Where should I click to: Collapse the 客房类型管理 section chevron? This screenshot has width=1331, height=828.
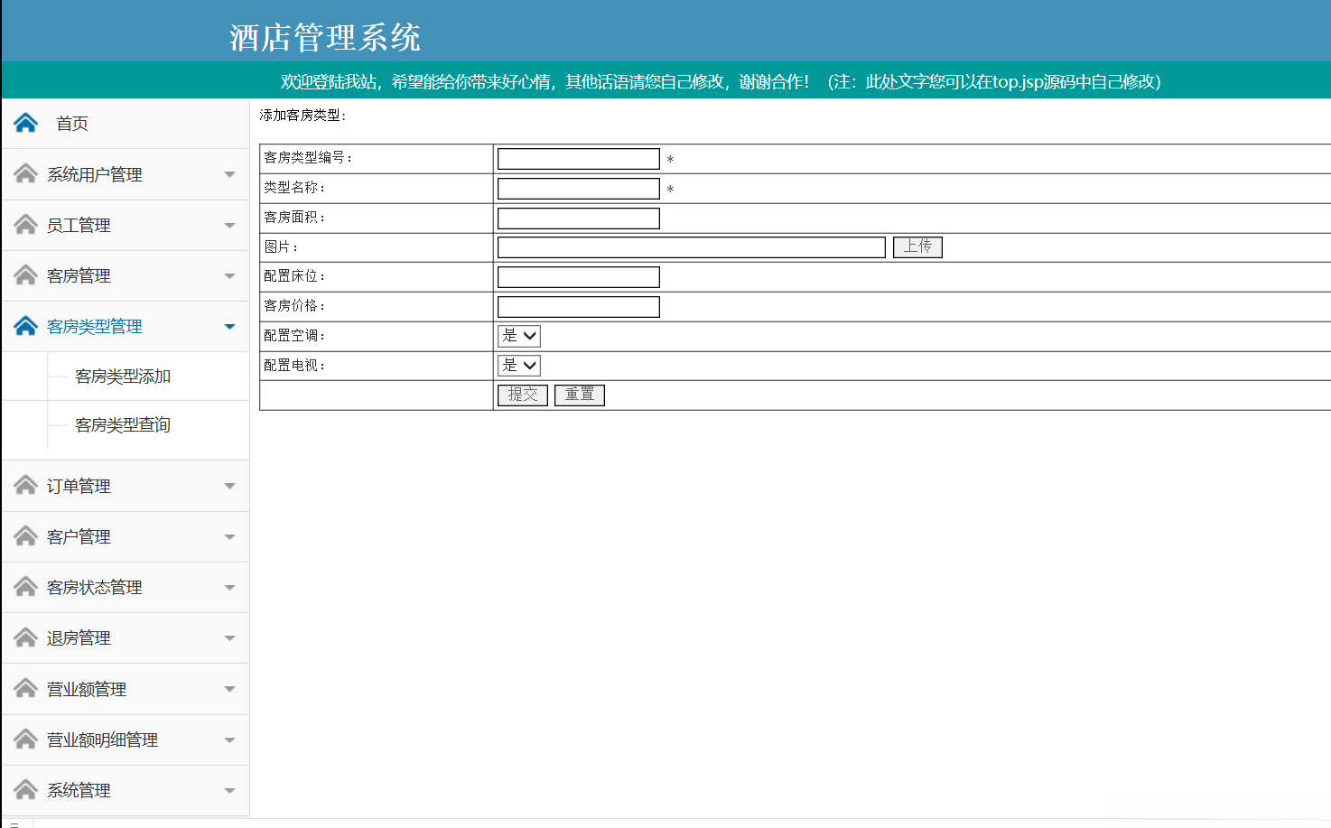point(229,326)
